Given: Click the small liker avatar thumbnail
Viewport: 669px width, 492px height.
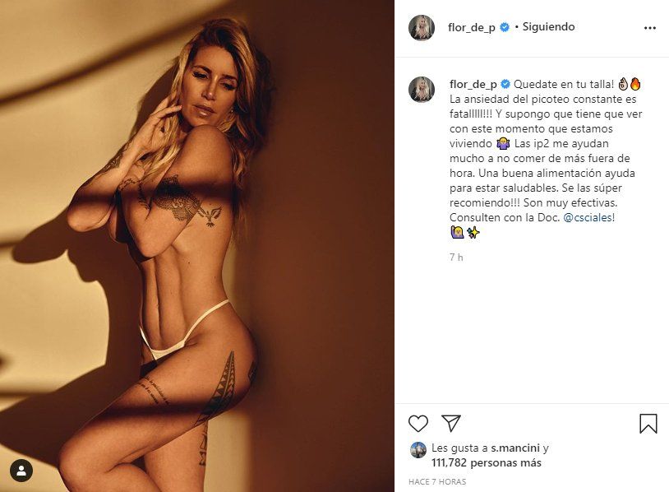Looking at the screenshot, I should tap(418, 450).
